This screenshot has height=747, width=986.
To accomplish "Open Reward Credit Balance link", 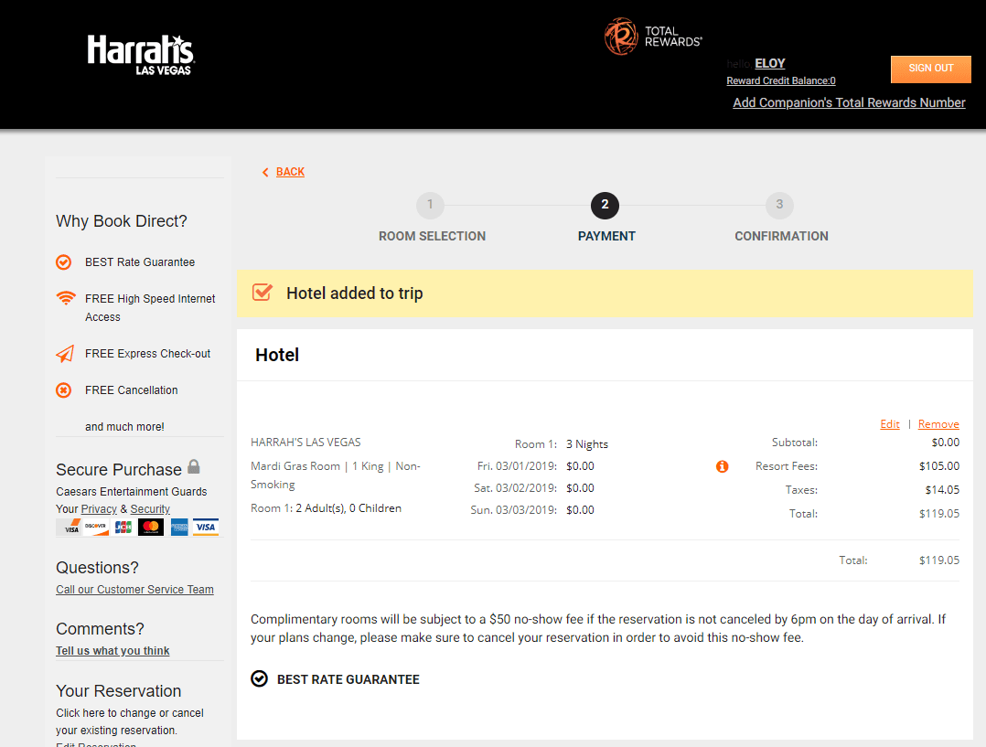I will coord(781,81).
